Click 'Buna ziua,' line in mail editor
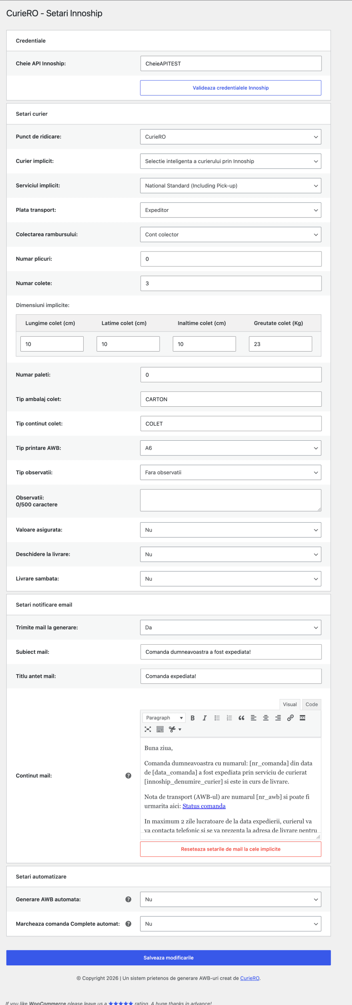Image resolution: width=352 pixels, height=1005 pixels. tap(158, 748)
